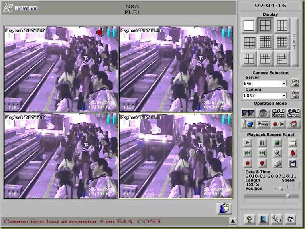Open the user log icon below the videos
Screen dimensions: 305x229
224,209
